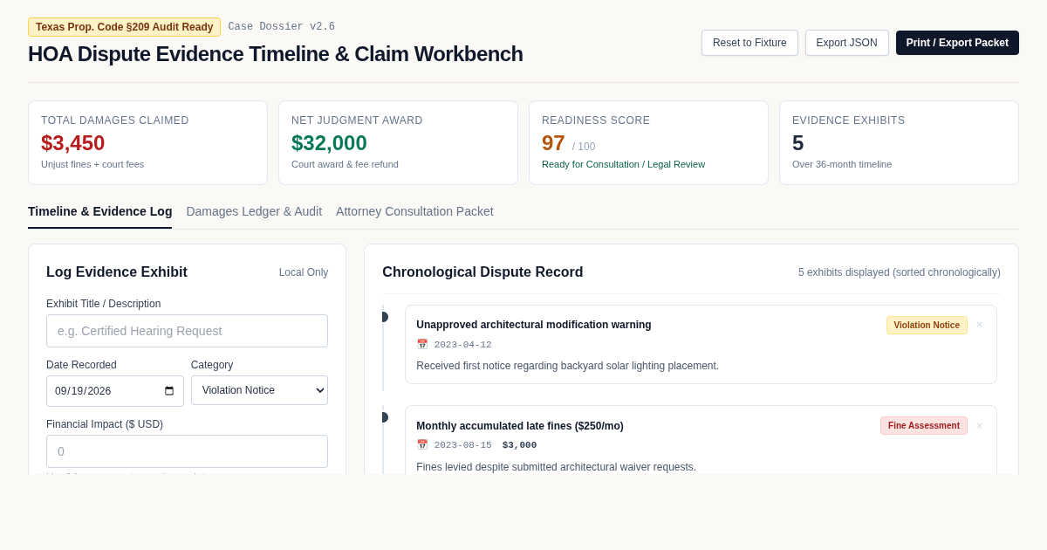Viewport: 1047px width, 550px height.
Task: Click 'Chronological Dispute Record' heading
Action: 482,272
